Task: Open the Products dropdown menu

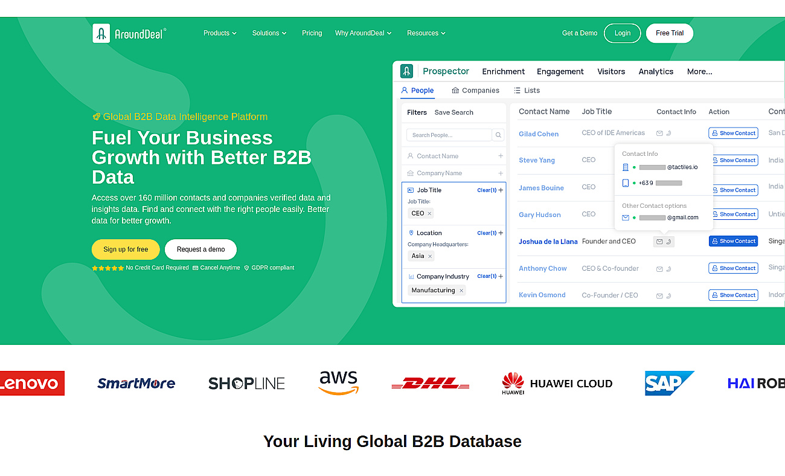Action: [x=220, y=33]
